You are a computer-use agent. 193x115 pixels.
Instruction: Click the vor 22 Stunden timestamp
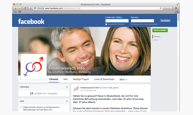coord(87,90)
